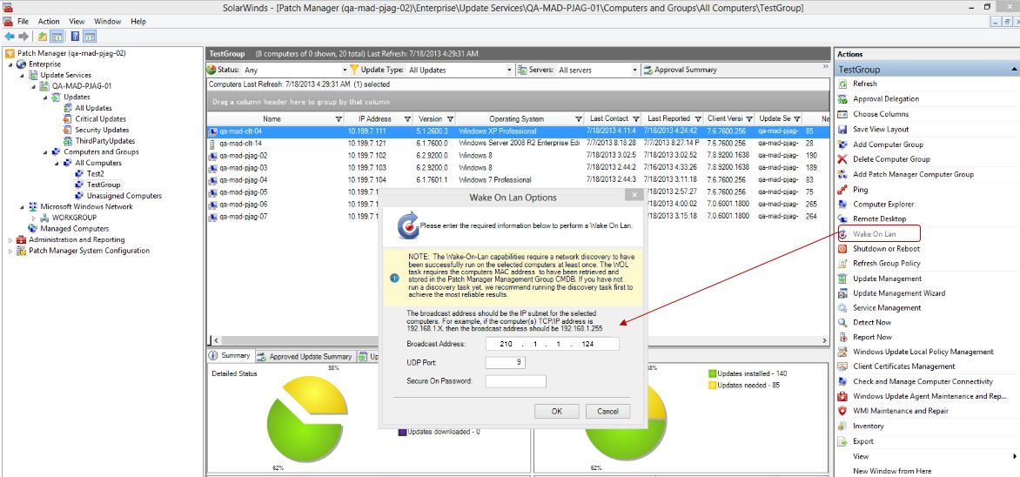Click the Update Management icon

[x=842, y=279]
